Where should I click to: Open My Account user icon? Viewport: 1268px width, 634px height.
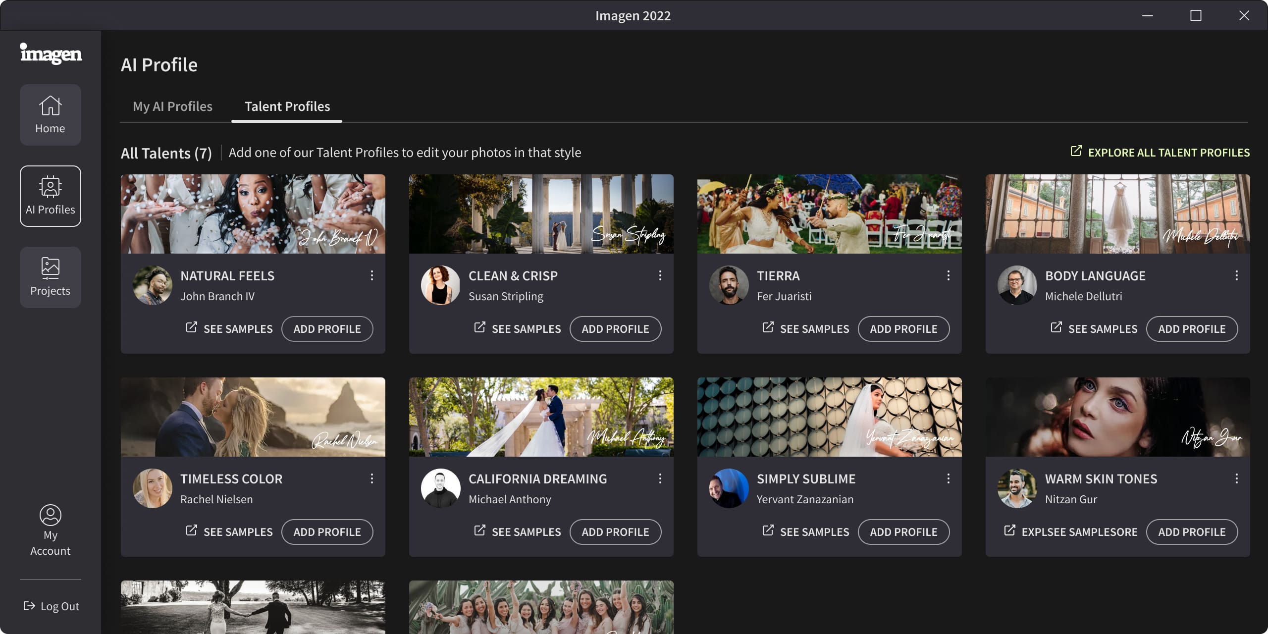point(50,515)
